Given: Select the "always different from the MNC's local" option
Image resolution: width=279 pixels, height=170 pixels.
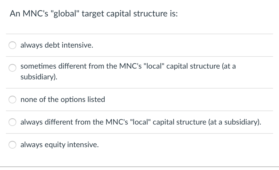Looking at the screenshot, I should coord(12,122).
